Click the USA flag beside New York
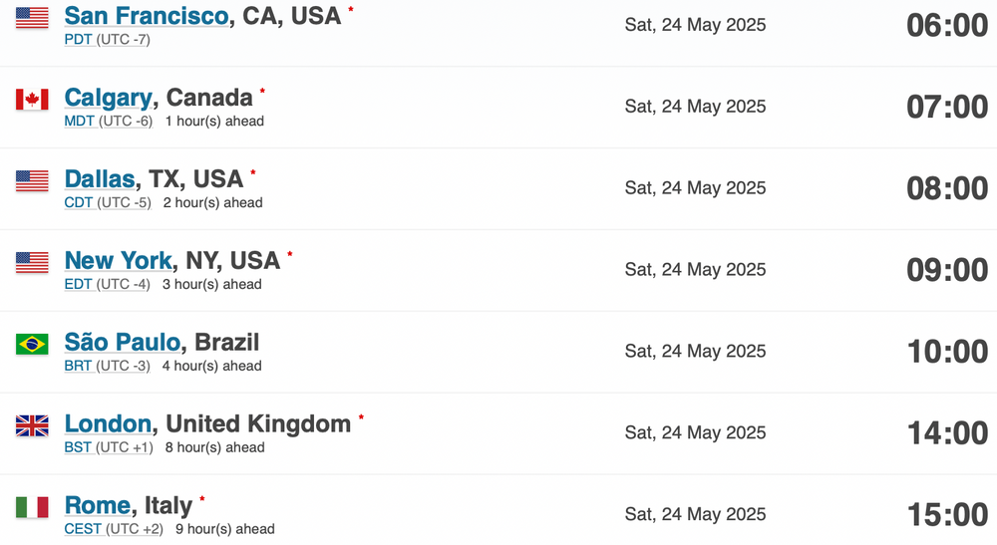This screenshot has height=545, width=997. click(x=32, y=262)
